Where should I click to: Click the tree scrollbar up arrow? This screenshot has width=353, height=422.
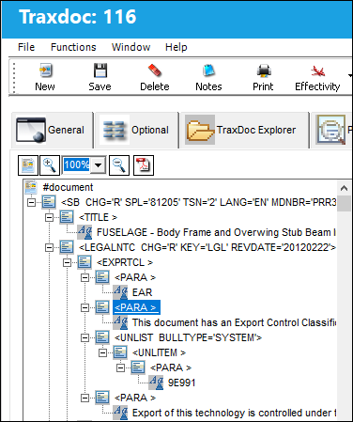coord(345,188)
